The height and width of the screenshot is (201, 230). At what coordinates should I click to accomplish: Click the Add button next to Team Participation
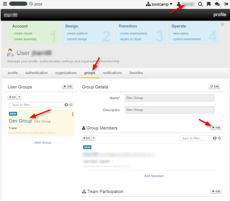(216, 191)
